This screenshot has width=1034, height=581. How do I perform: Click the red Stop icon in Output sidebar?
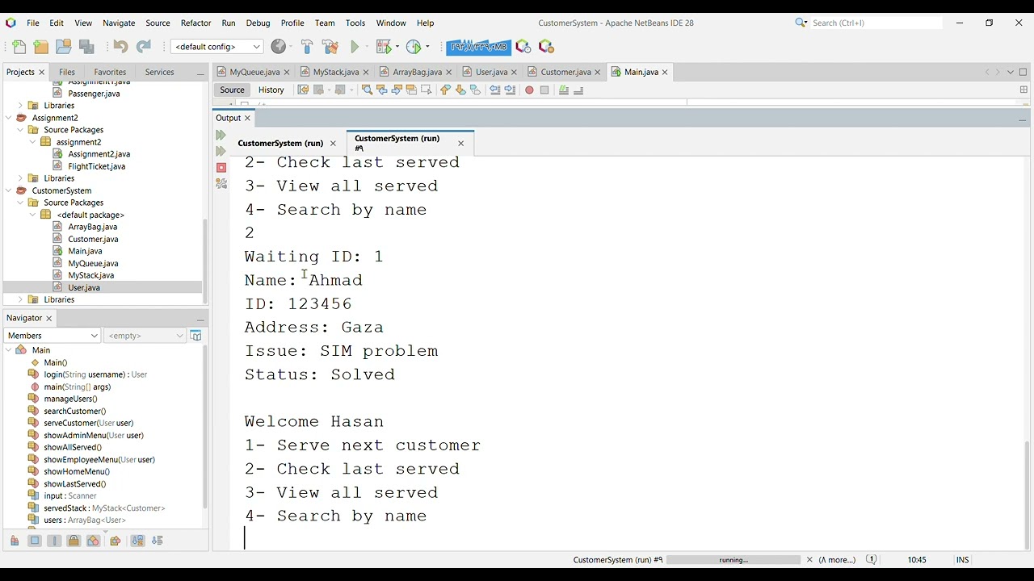[x=221, y=168]
